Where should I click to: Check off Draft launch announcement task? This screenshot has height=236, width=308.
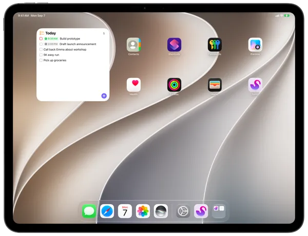tap(41, 44)
